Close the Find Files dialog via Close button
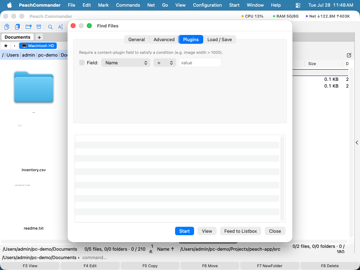 pyautogui.click(x=275, y=231)
